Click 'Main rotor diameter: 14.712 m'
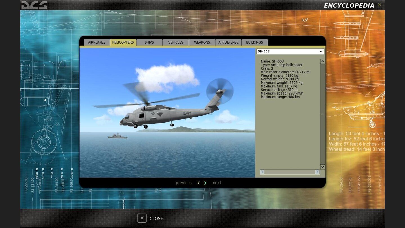 coord(285,72)
